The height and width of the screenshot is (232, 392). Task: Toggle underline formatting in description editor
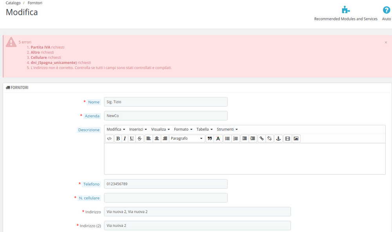[x=132, y=139]
